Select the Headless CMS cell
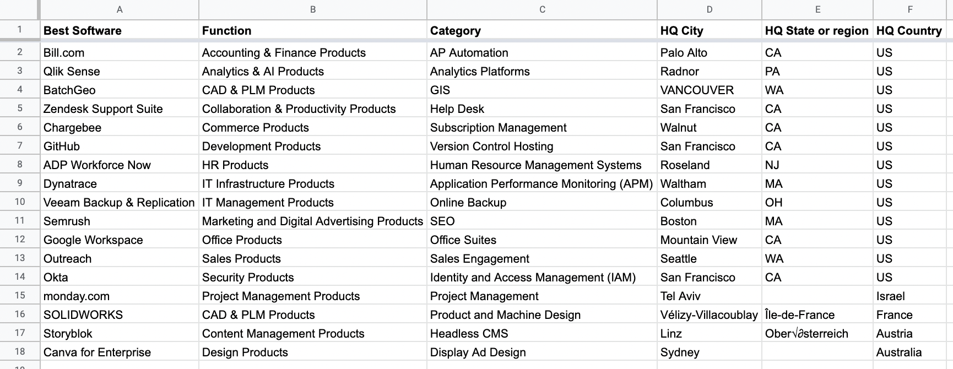This screenshot has width=953, height=369. (x=542, y=333)
